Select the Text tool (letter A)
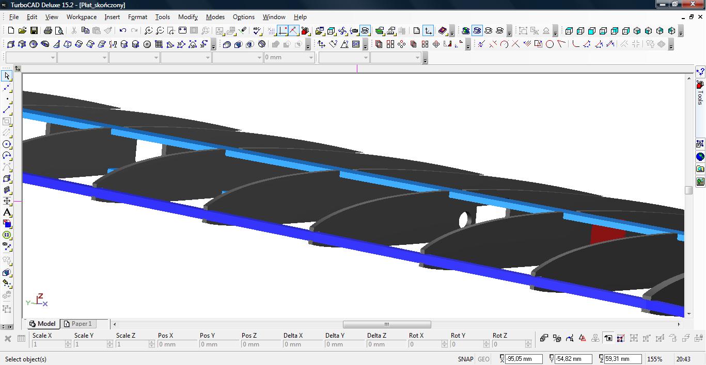The image size is (706, 365). (7, 212)
